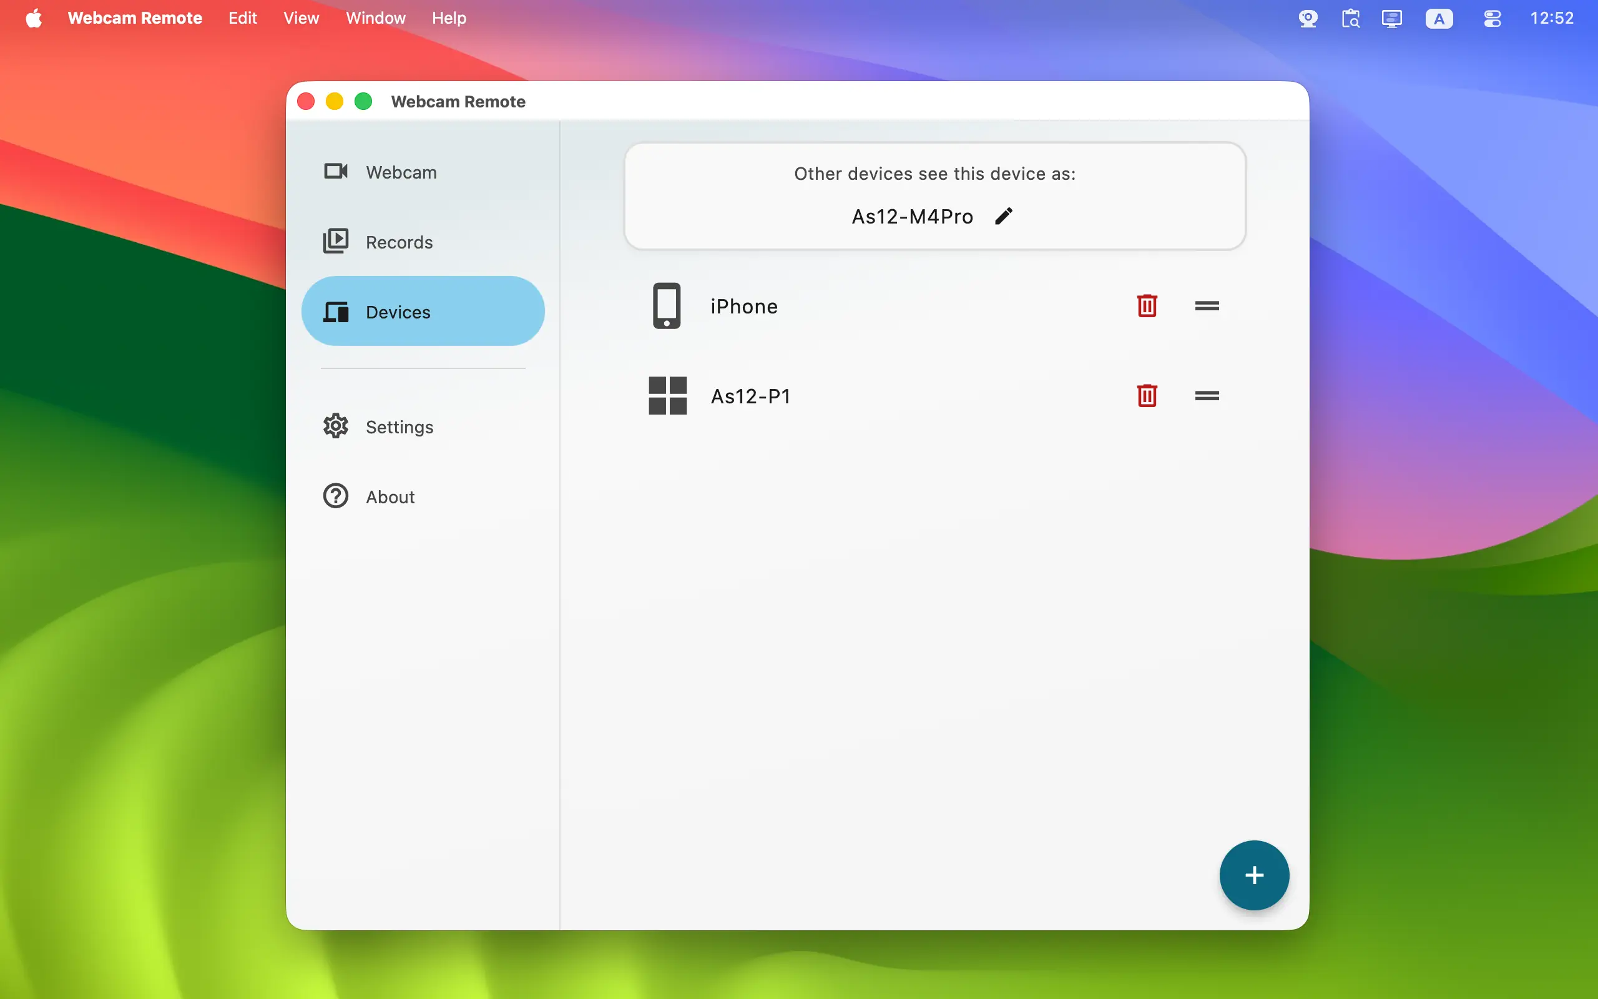The height and width of the screenshot is (999, 1598).
Task: Close the Webcam Remote window
Action: (x=306, y=101)
